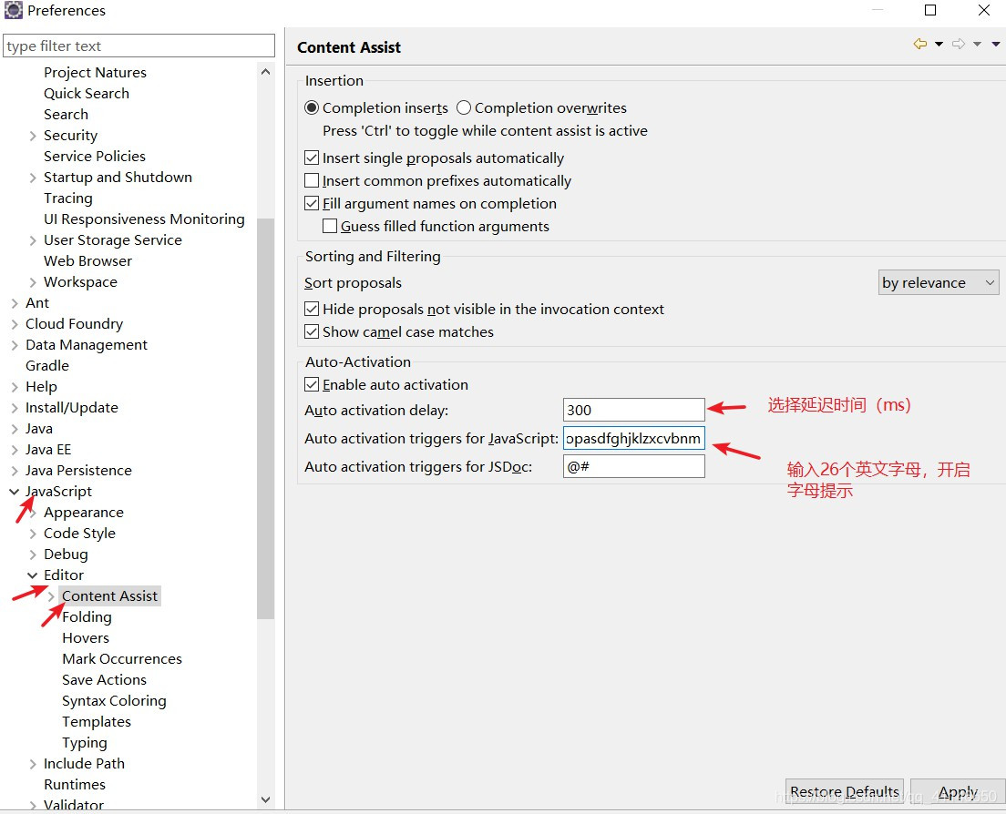Open the Appearance page under JavaScript
1006x814 pixels.
84,512
